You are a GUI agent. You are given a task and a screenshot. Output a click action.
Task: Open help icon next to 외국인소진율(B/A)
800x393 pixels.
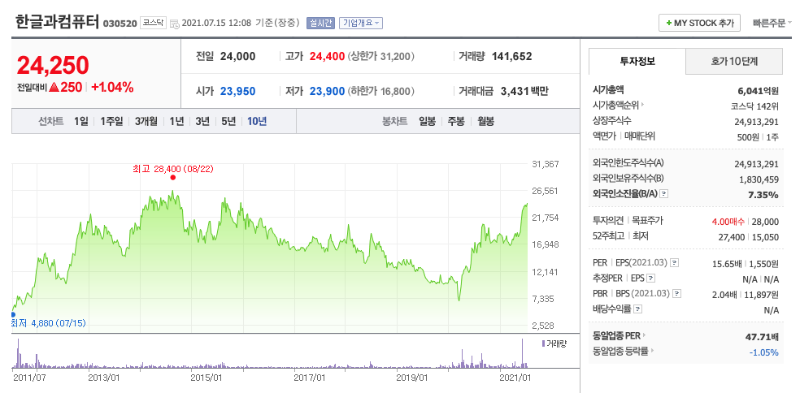tap(664, 194)
